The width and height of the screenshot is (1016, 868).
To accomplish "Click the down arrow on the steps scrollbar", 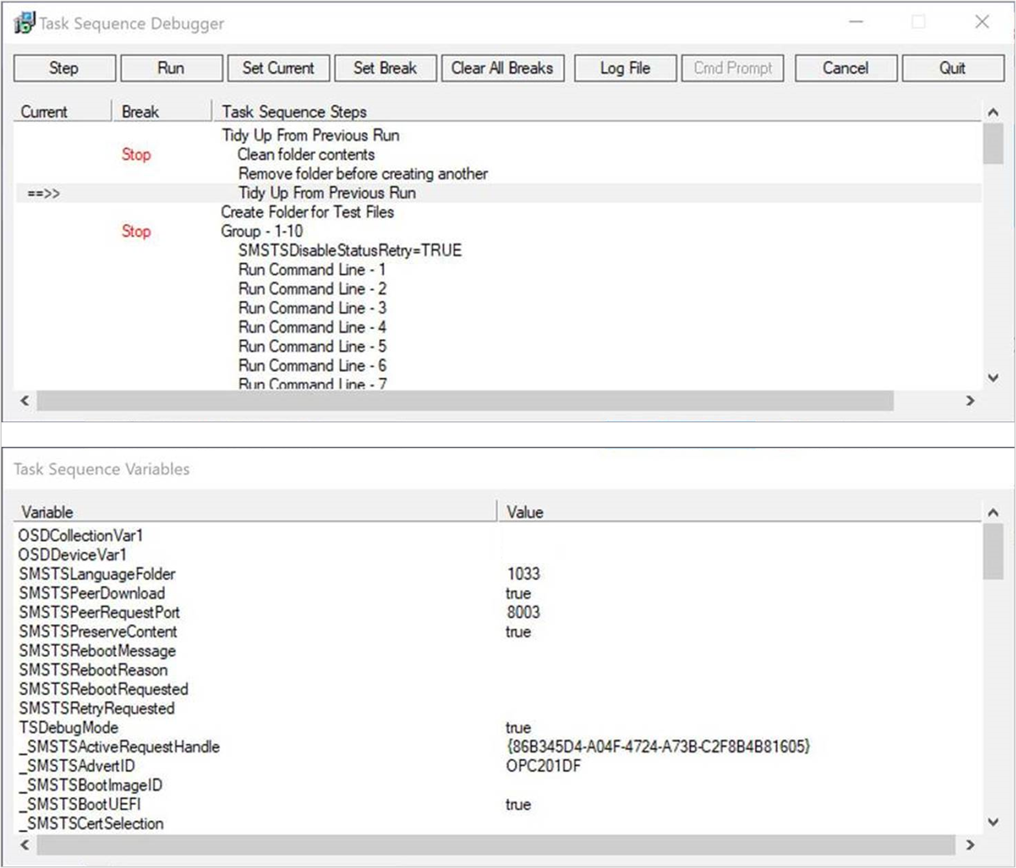I will tap(993, 377).
